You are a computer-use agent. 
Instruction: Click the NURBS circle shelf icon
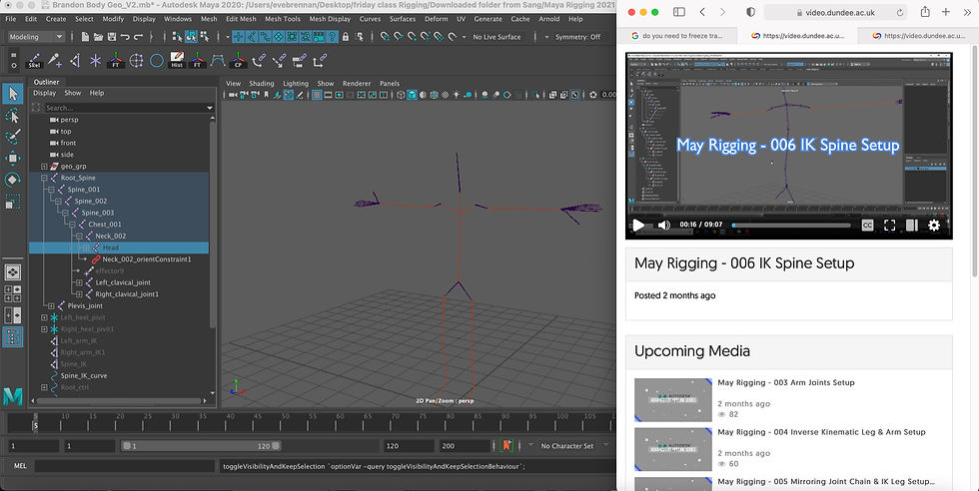point(157,60)
